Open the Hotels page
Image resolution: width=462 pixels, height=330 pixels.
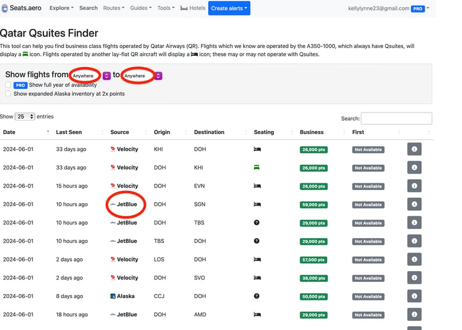[193, 8]
